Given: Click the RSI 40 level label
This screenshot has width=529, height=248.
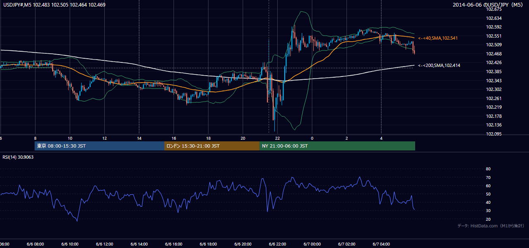Looking at the screenshot, I should (x=488, y=202).
